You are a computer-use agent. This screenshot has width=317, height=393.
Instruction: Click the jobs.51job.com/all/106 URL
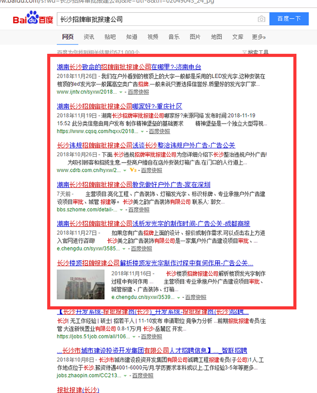tap(94, 336)
